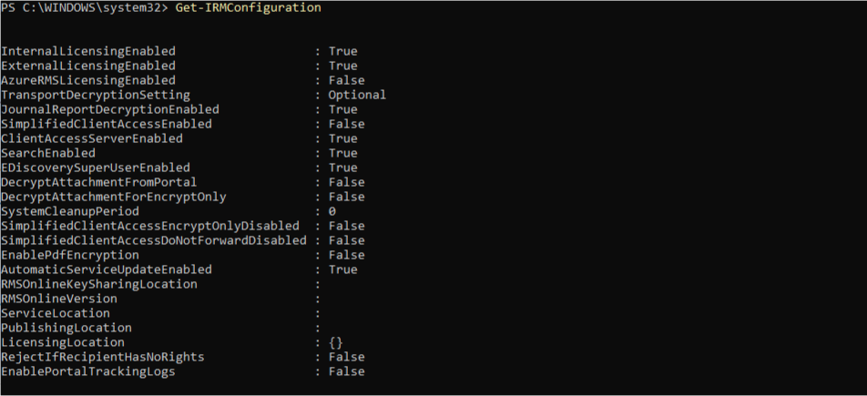Click the SimplifiedClientAccessDoNotForwardDisabled property name
This screenshot has width=867, height=396.
[x=154, y=240]
